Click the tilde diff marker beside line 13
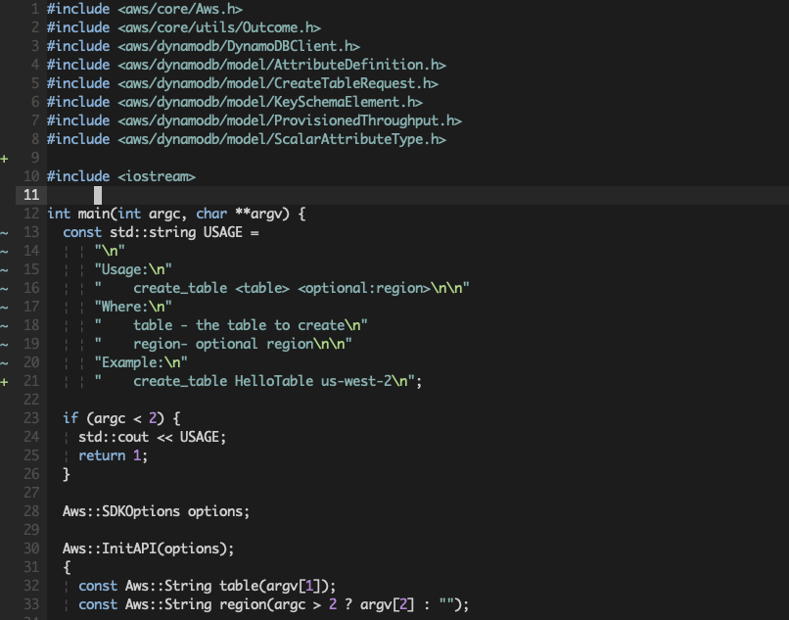The width and height of the screenshot is (789, 620). (5, 233)
